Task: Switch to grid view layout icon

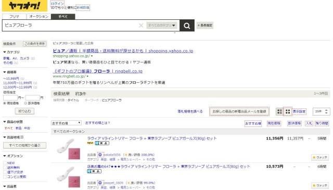Action: coord(288,111)
